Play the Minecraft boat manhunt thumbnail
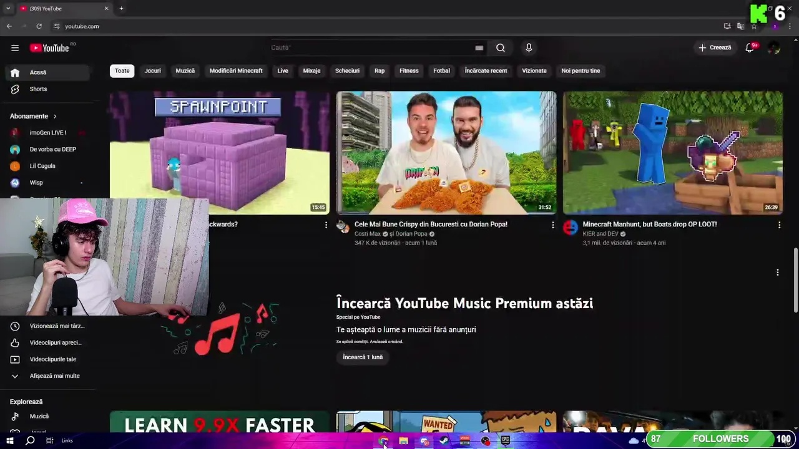 point(673,153)
